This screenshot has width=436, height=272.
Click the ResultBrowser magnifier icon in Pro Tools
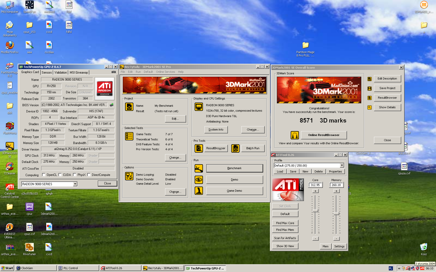(199, 148)
